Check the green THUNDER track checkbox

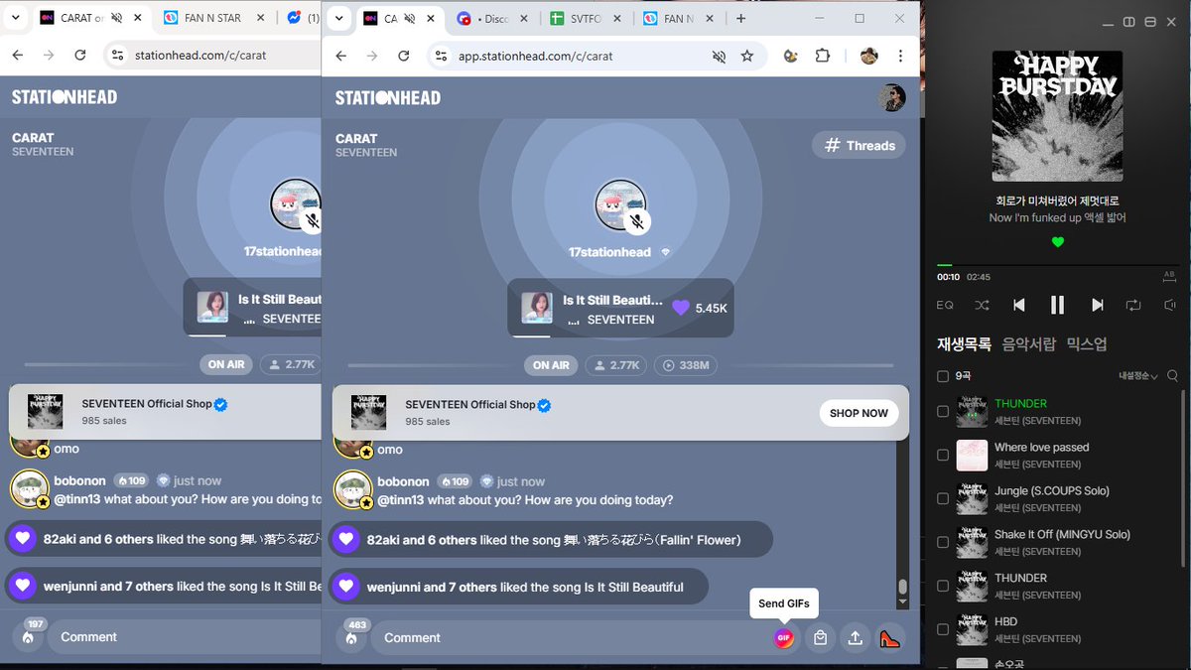coord(943,411)
